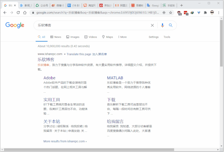
Task: Switch to the 公众号 tab
Action: click(x=42, y=5)
